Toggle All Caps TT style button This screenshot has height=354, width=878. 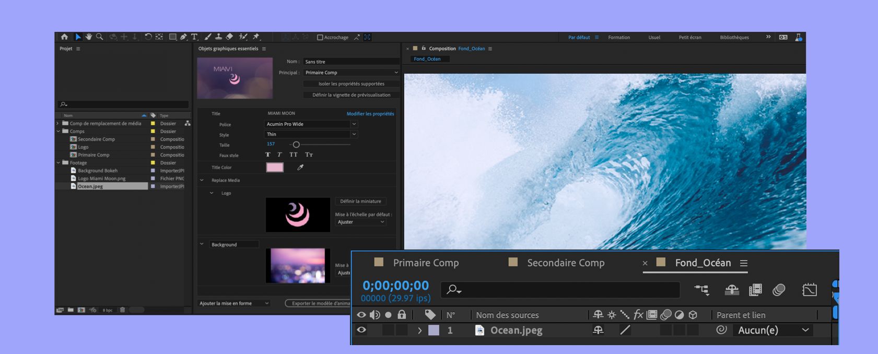click(294, 155)
